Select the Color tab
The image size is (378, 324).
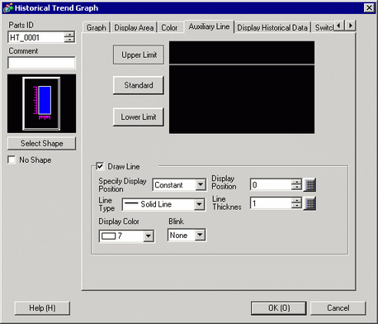(169, 28)
